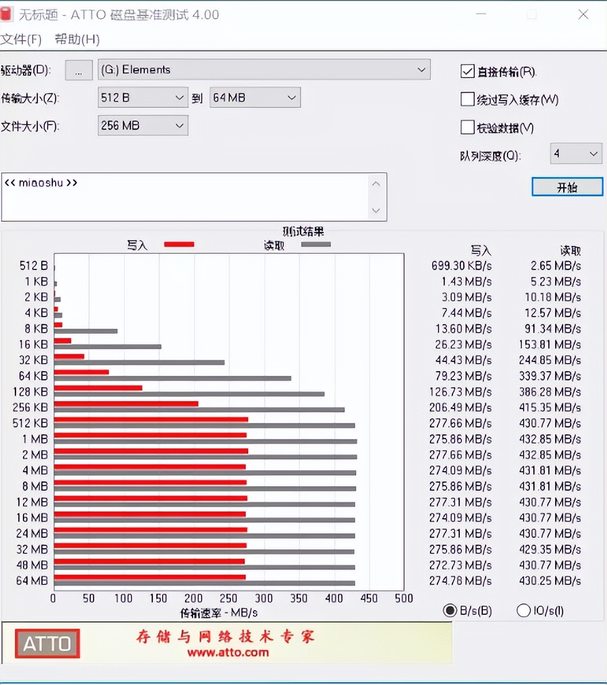
Task: Click the 开始 start button
Action: tap(567, 187)
